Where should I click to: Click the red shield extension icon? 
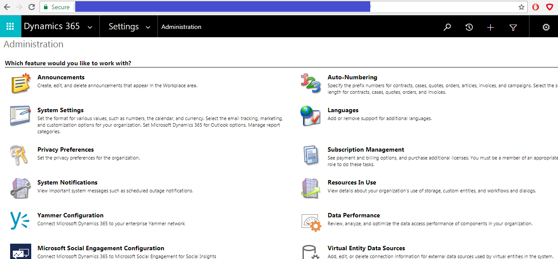550,7
